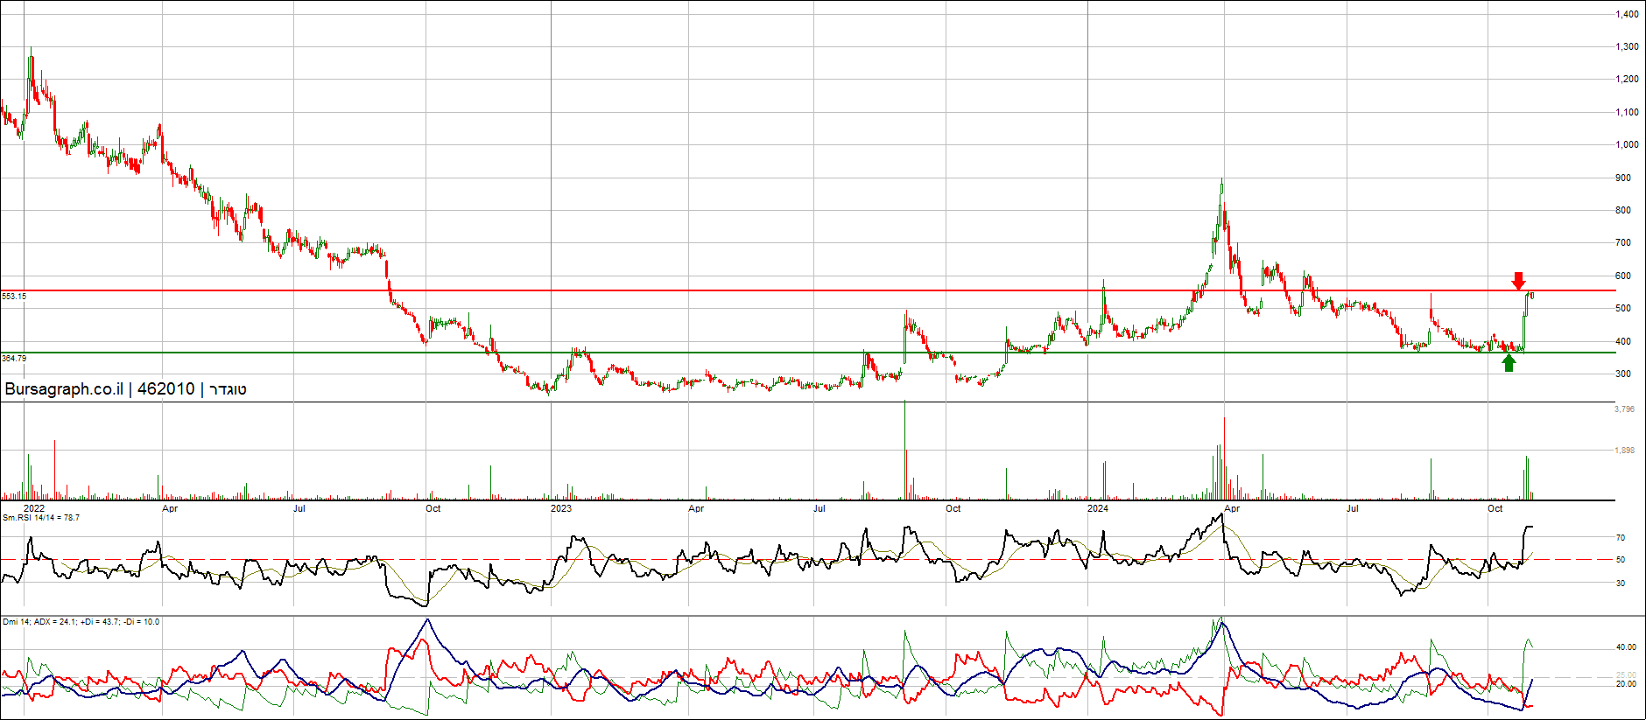Click the red down arrow marker
This screenshot has height=720, width=1646.
point(1518,281)
